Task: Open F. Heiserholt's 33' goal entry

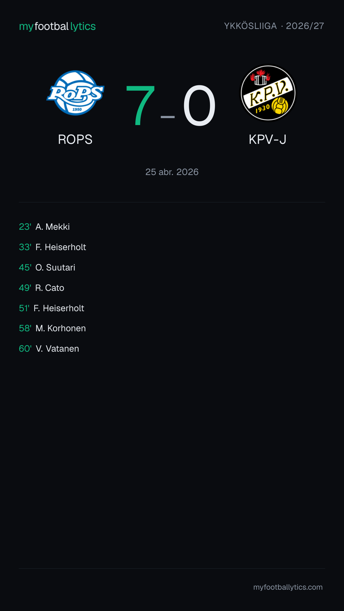Action: 53,247
